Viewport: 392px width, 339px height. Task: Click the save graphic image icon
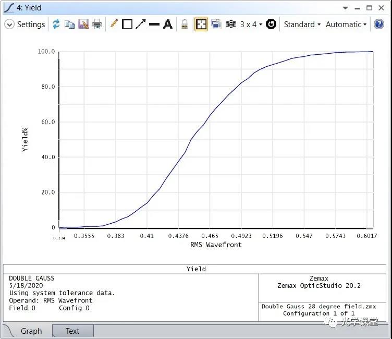(83, 25)
